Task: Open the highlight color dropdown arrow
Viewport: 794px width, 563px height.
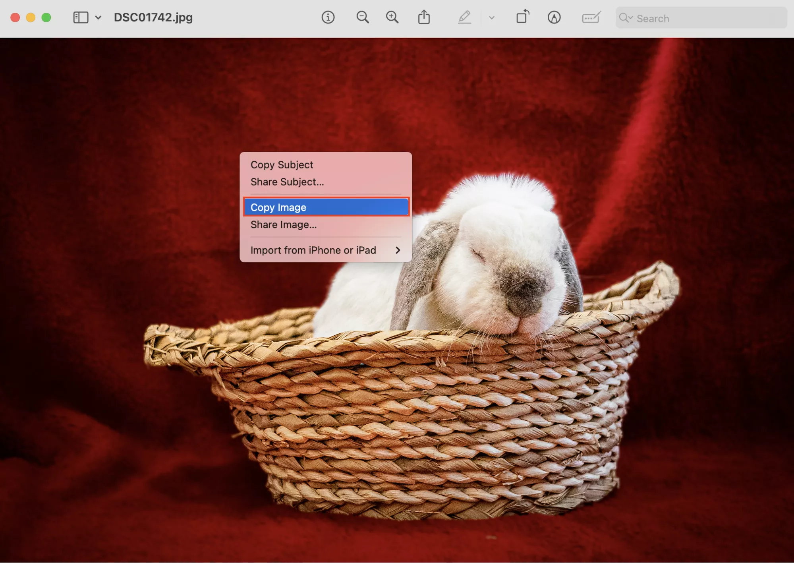Action: [x=492, y=17]
